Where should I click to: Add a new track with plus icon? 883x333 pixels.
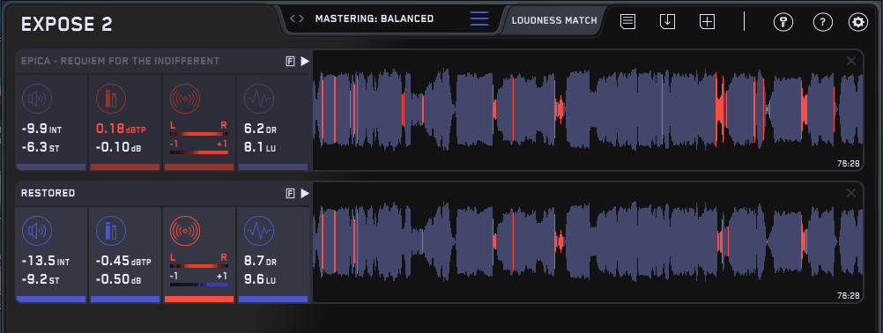(708, 22)
